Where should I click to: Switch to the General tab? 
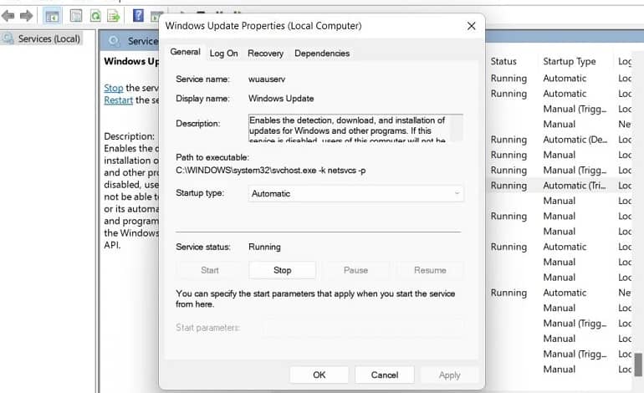[185, 52]
